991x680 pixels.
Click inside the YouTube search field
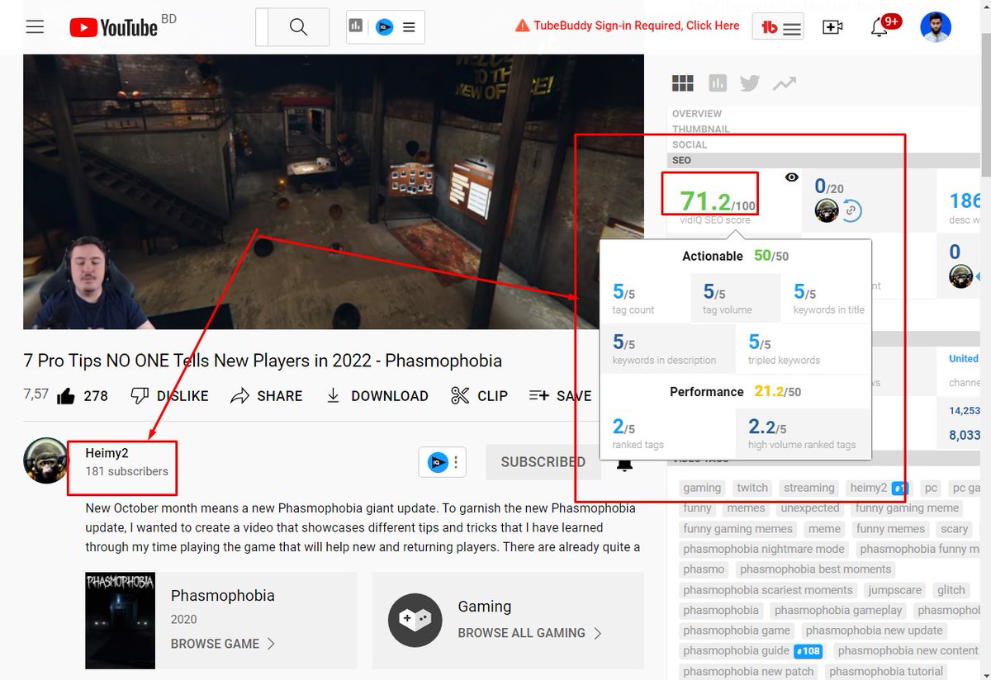pos(263,26)
